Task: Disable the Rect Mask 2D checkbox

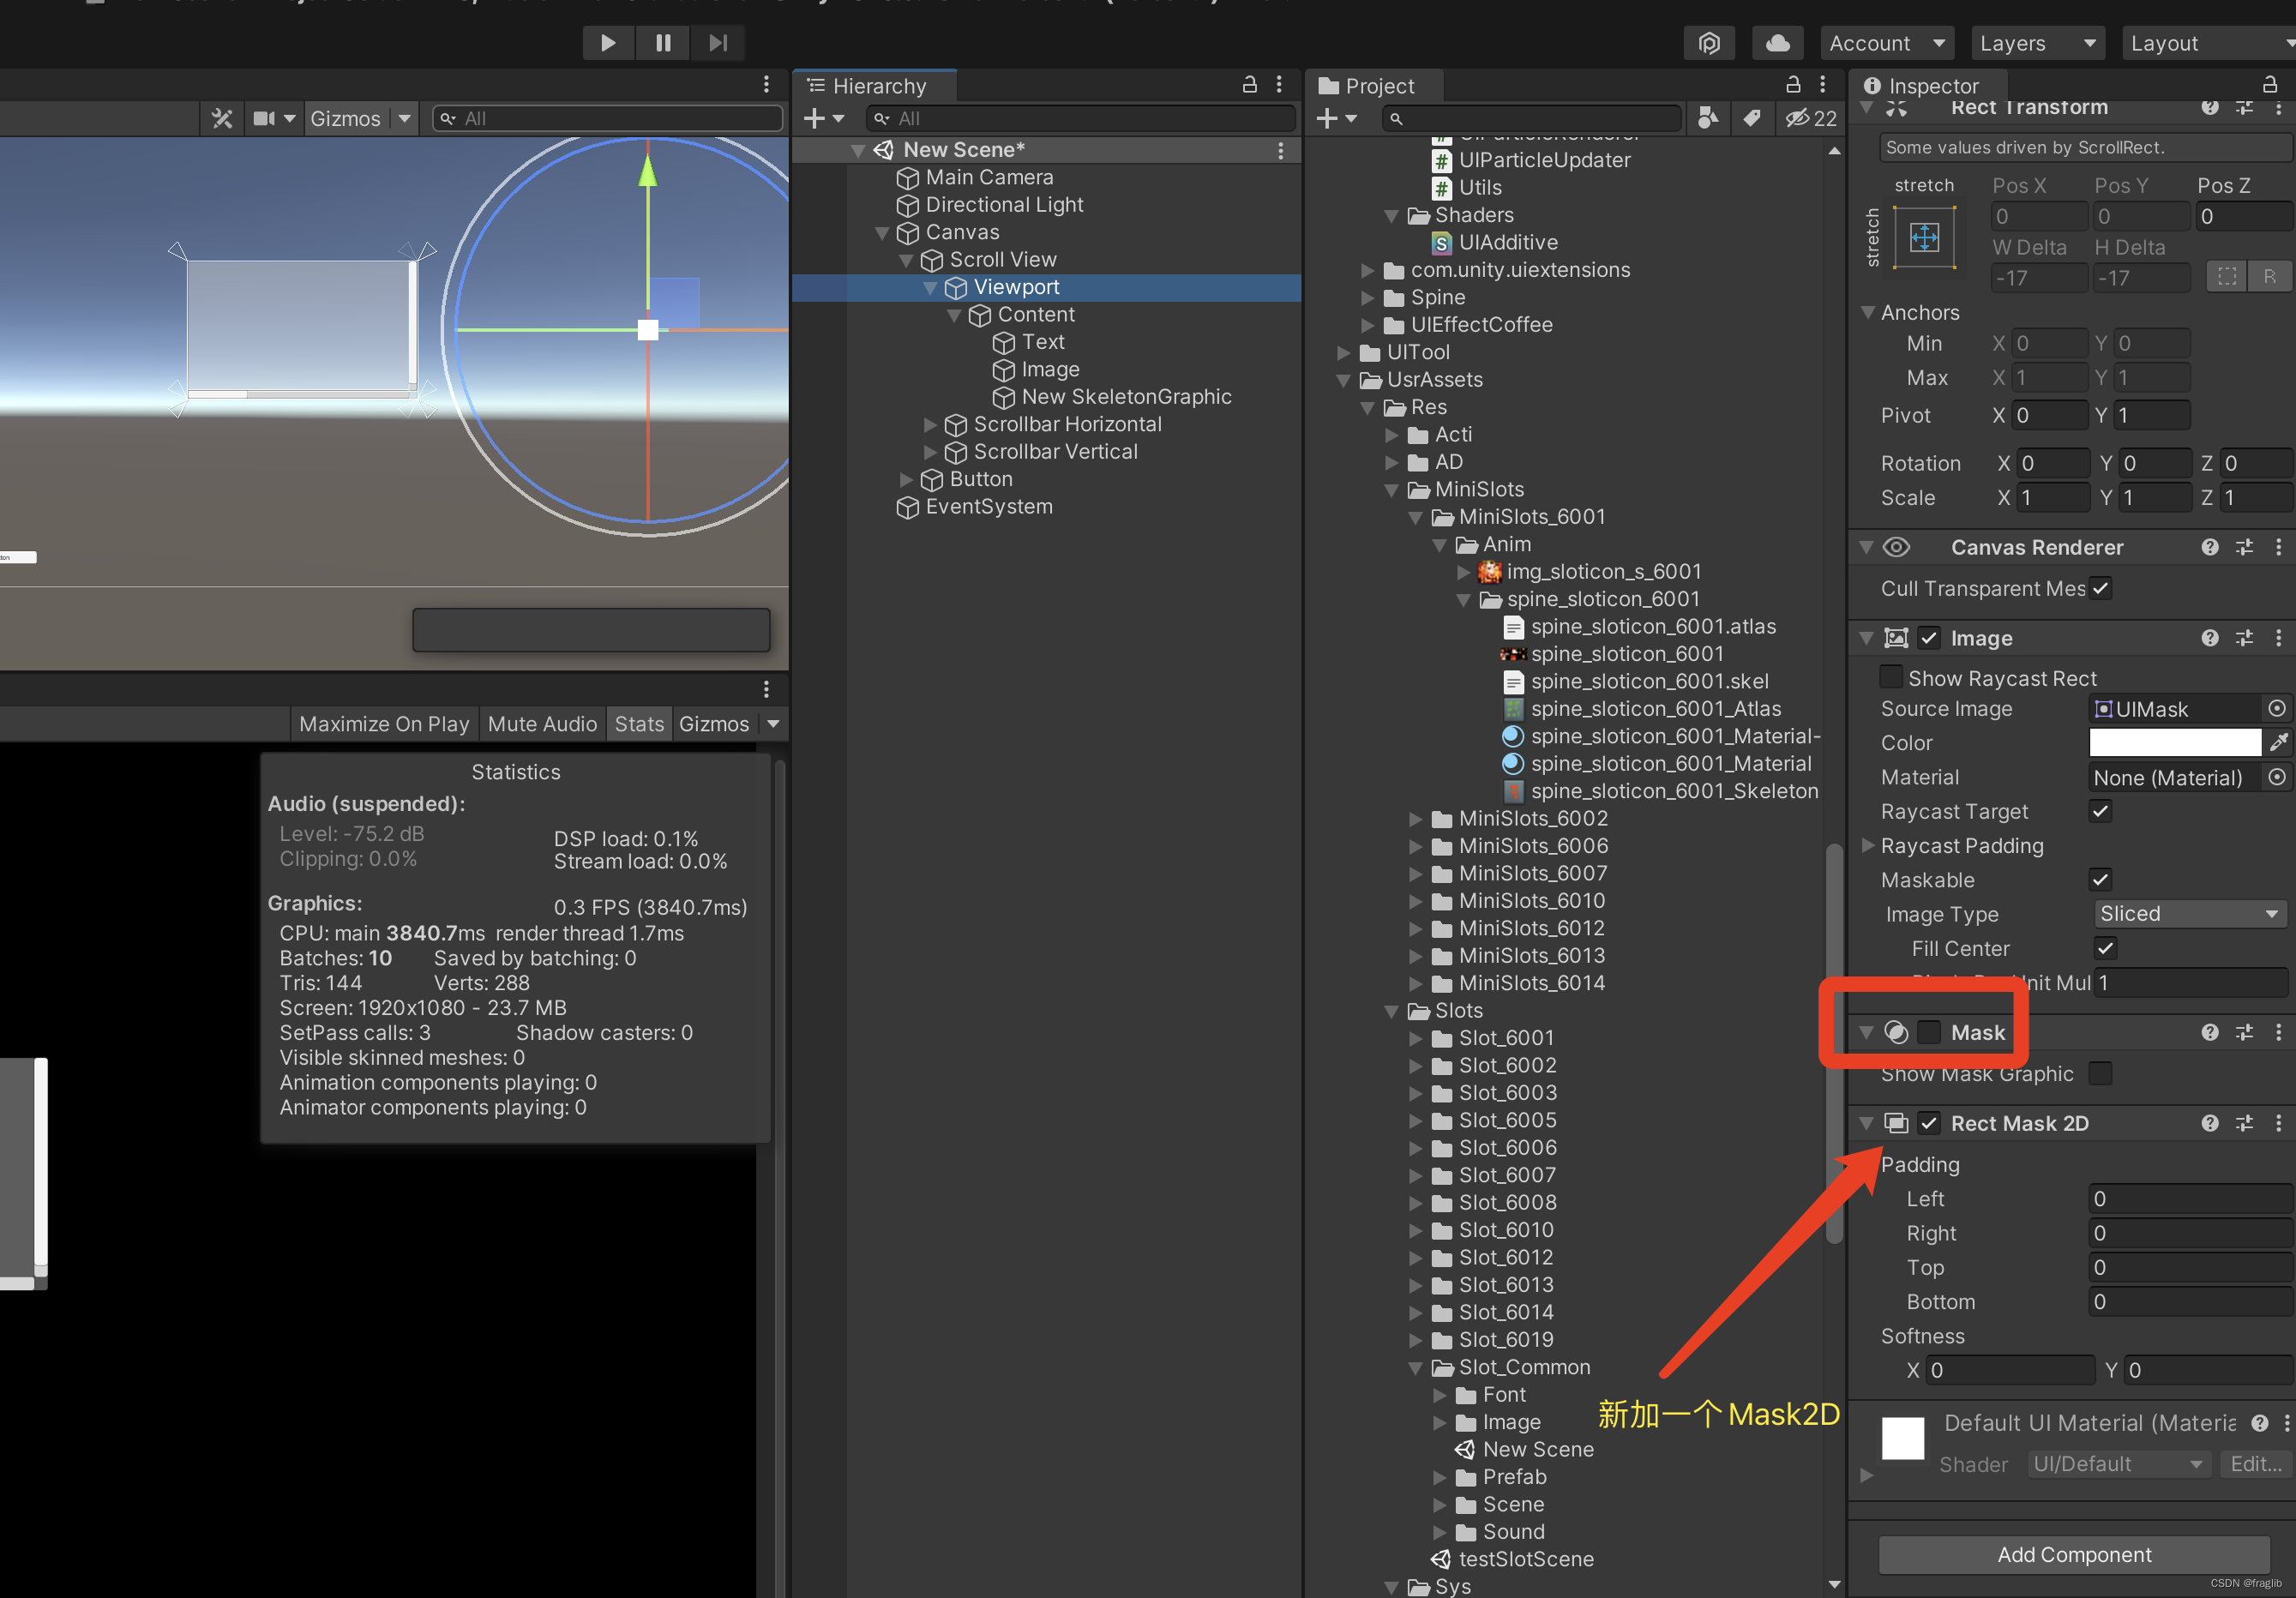Action: (1929, 1123)
